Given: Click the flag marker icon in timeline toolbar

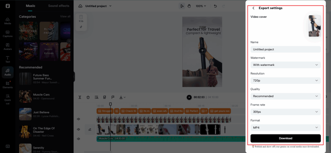Looking at the screenshot, I should 113,97.
